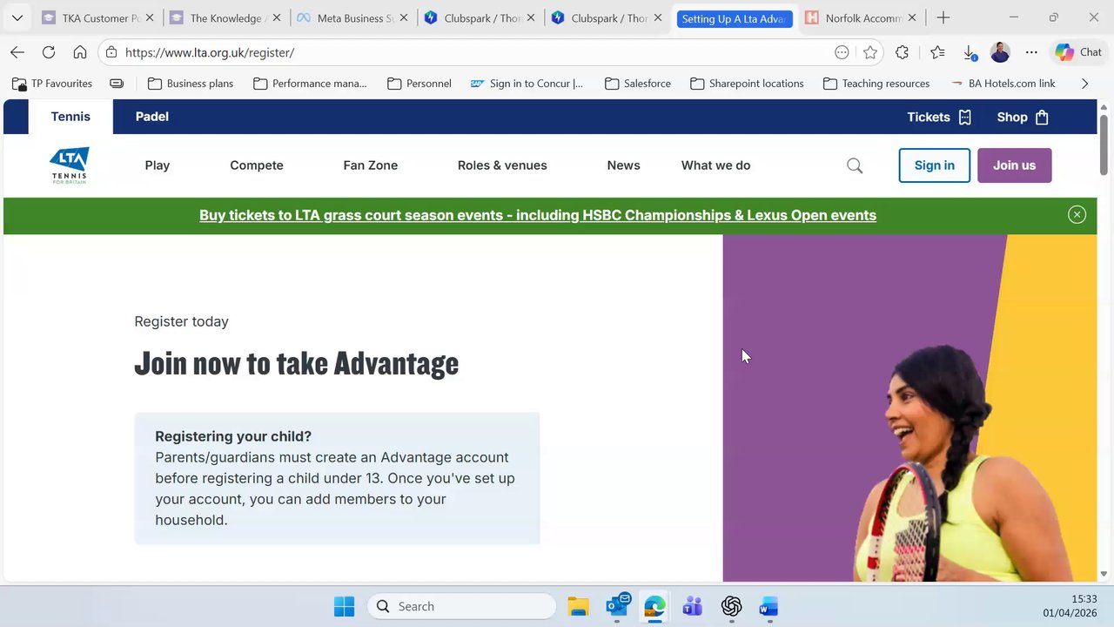Open Business plans bookmark folder
1114x627 pixels.
(191, 84)
